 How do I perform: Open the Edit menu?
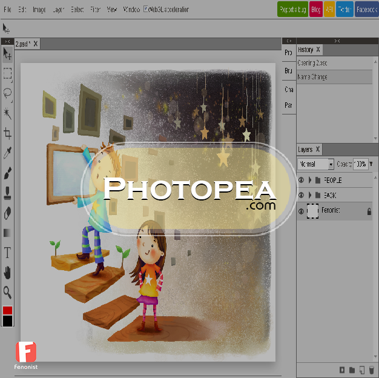pos(22,10)
